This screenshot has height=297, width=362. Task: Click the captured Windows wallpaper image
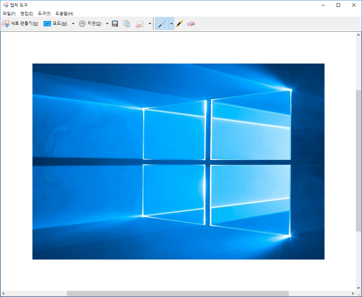179,161
